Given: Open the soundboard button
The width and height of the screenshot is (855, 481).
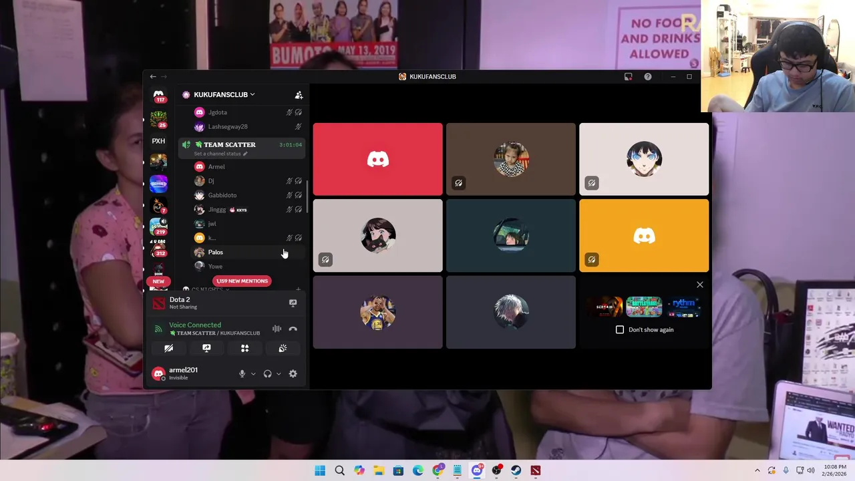Looking at the screenshot, I should click(283, 348).
